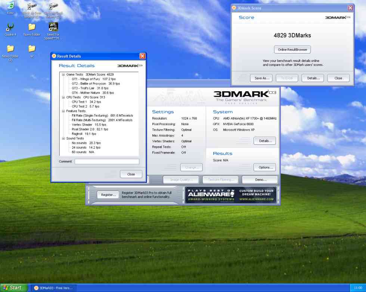Open system Details... in the main window
The width and height of the screenshot is (366, 292).
coord(265,141)
